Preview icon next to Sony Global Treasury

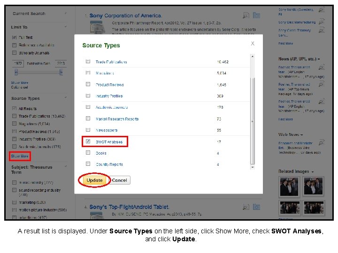(322, 30)
